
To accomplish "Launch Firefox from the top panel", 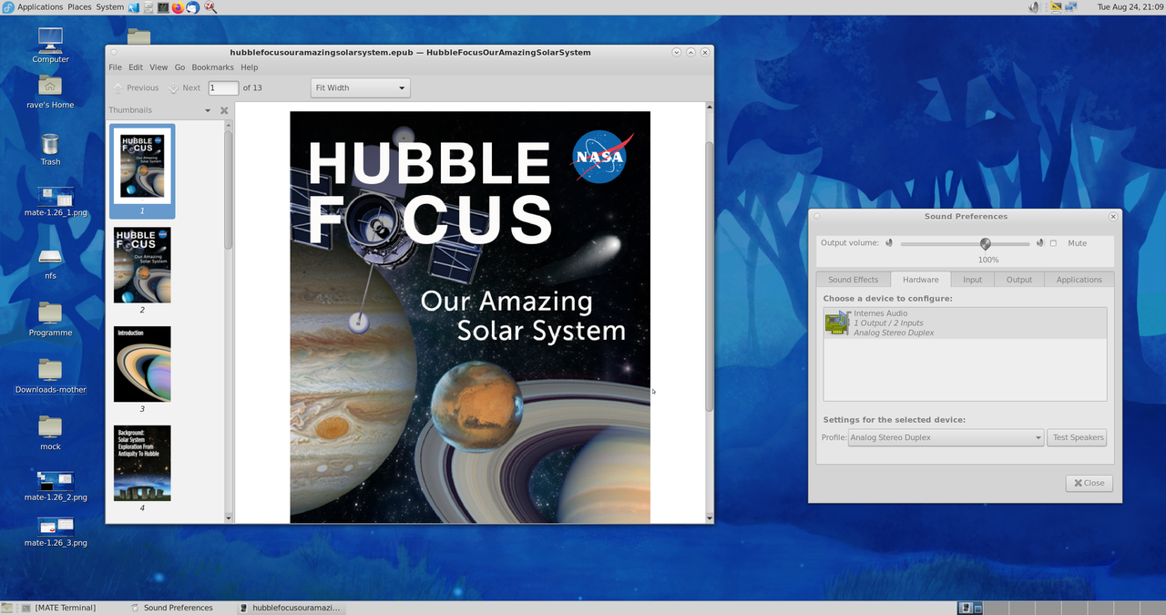I will (x=178, y=7).
